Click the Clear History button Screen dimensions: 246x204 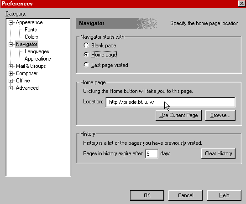tap(218, 153)
